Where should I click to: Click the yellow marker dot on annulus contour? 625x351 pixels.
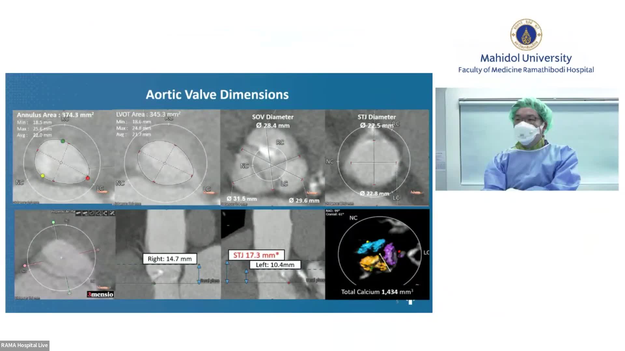[x=42, y=176]
